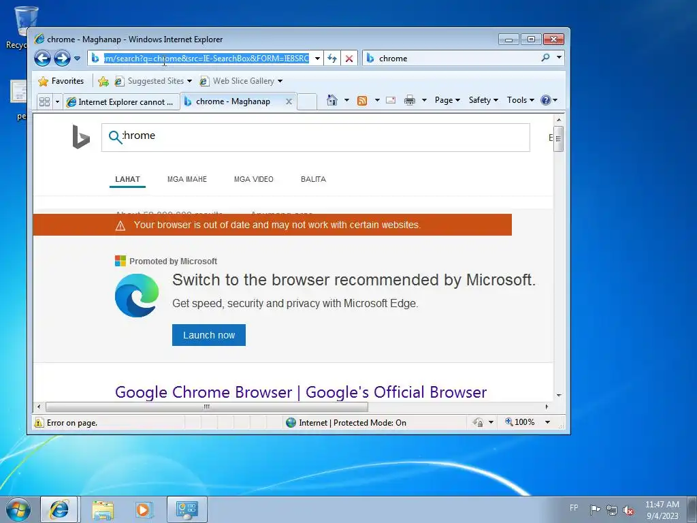Open recent pages dropdown beside Forward button
Image resolution: width=697 pixels, height=523 pixels.
[x=77, y=59]
